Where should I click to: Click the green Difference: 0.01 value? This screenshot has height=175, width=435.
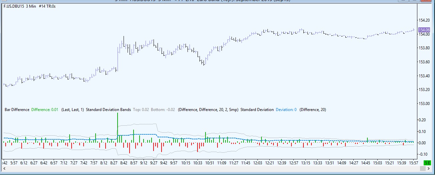[45, 110]
